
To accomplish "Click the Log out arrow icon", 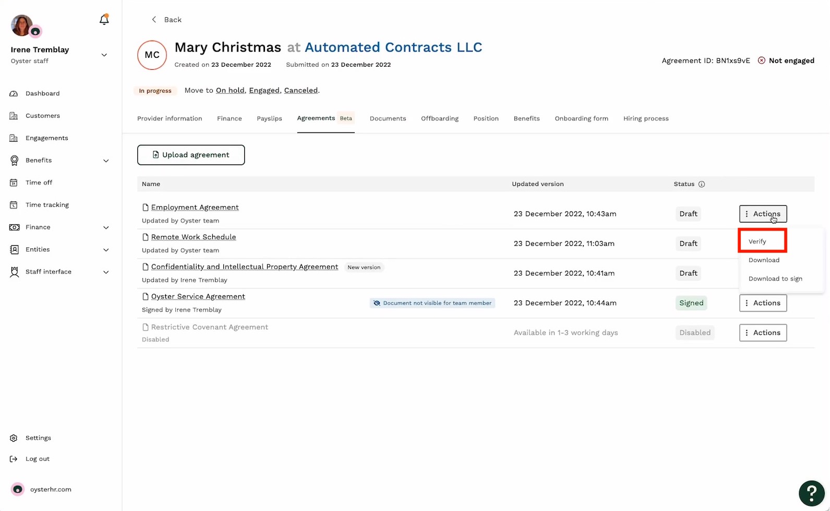I will click(x=14, y=459).
